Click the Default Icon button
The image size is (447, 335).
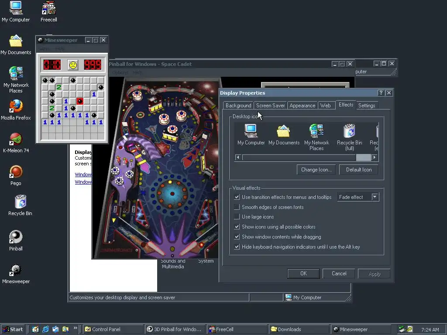359,170
